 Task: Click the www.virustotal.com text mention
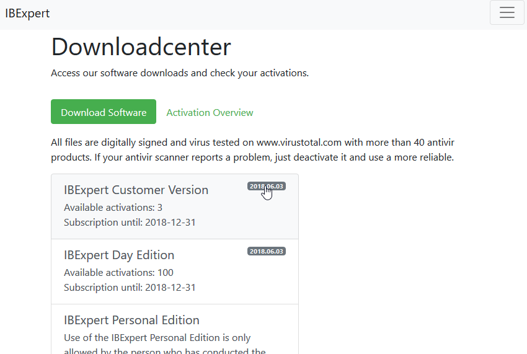[299, 142]
